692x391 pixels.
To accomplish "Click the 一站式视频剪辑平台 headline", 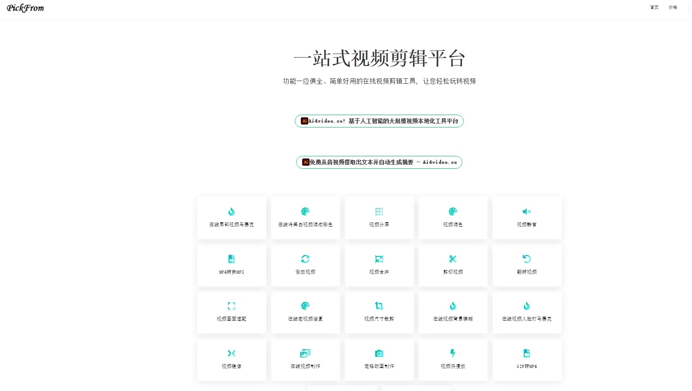I will [379, 58].
